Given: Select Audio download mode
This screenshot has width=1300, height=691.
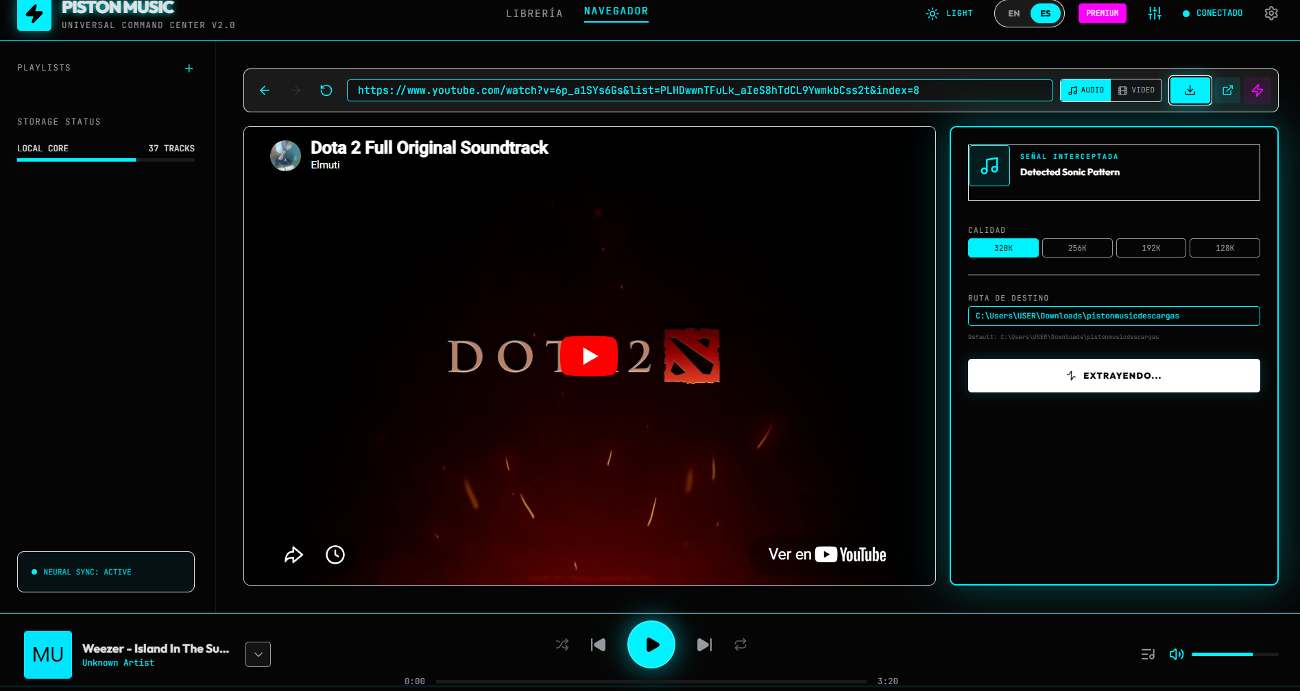Looking at the screenshot, I should pyautogui.click(x=1086, y=90).
